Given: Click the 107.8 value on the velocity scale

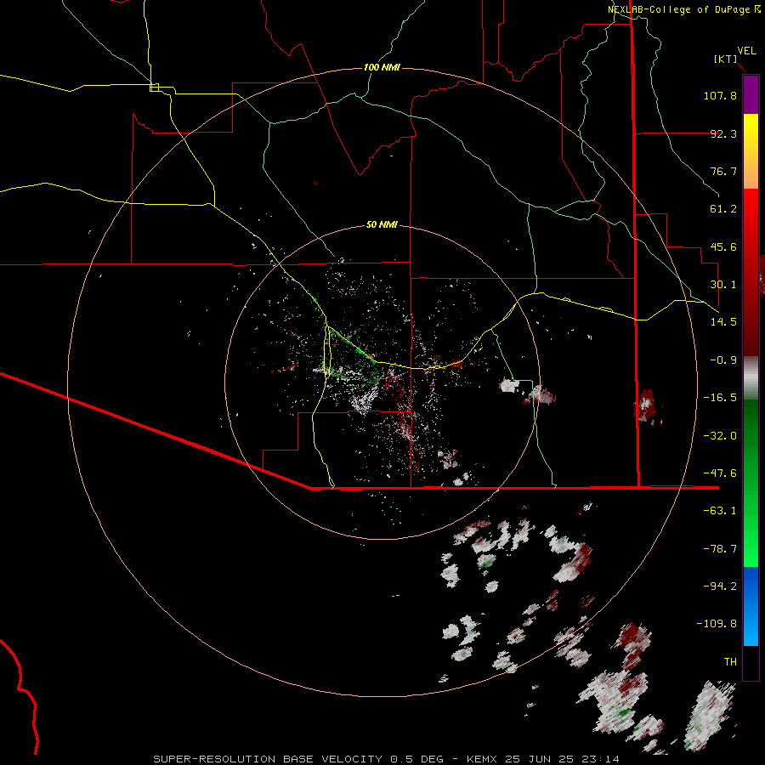Looking at the screenshot, I should point(720,95).
